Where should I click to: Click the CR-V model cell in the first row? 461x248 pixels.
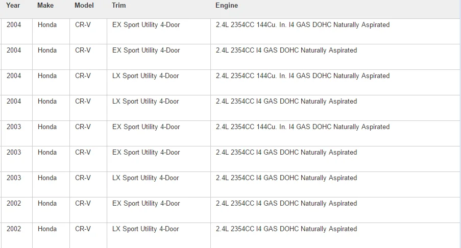pos(88,32)
